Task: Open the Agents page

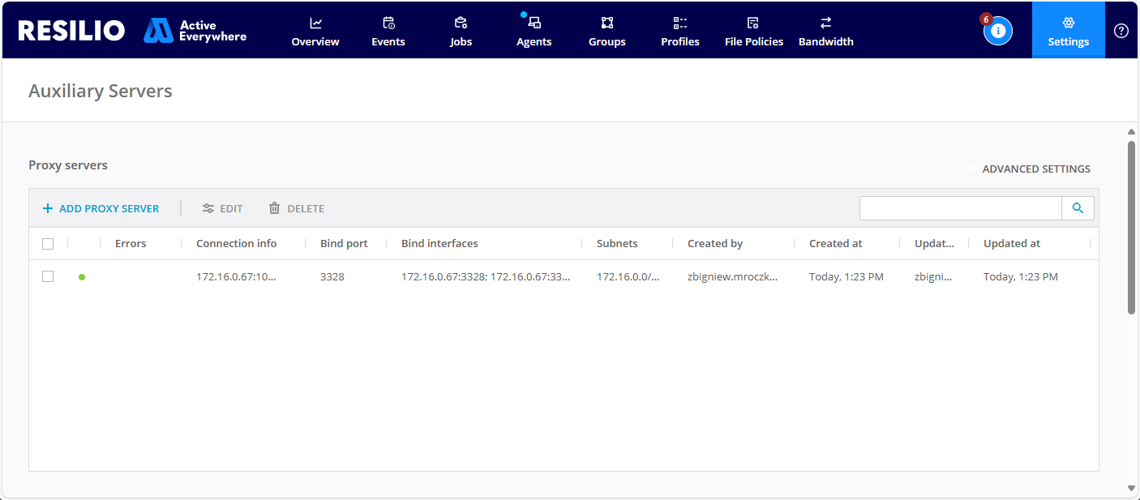Action: [534, 32]
